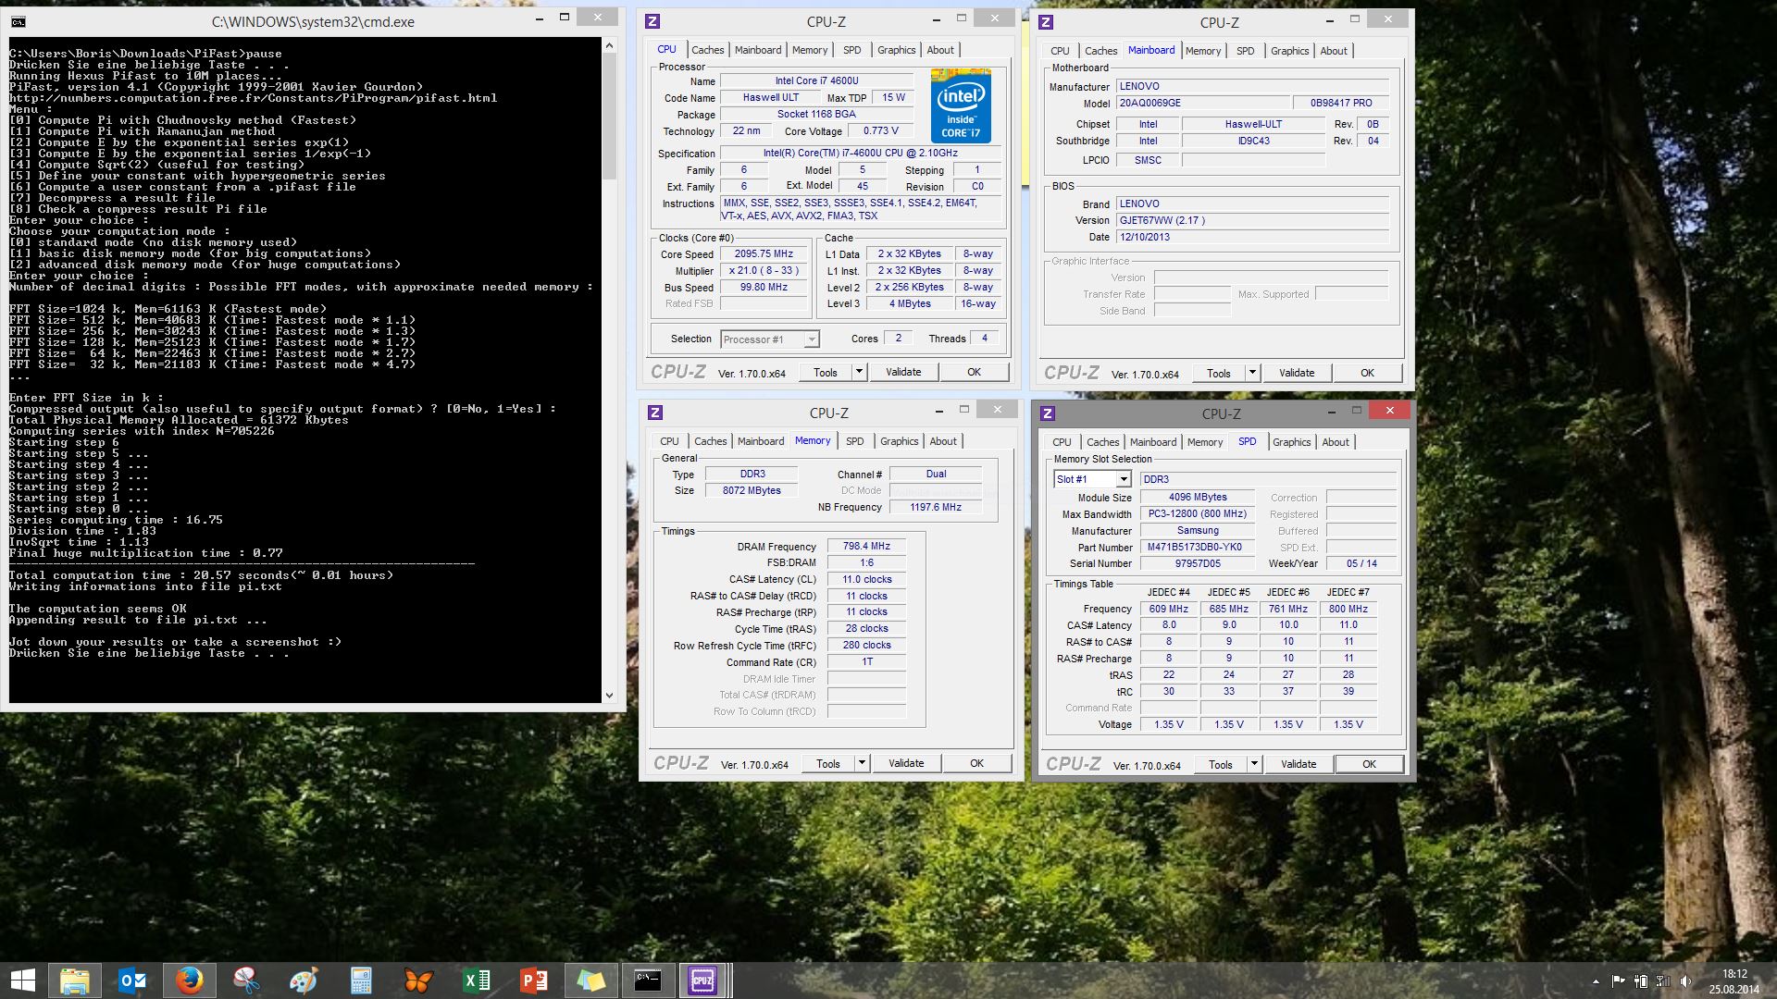Open Memory tab in the SPD window

(1205, 442)
